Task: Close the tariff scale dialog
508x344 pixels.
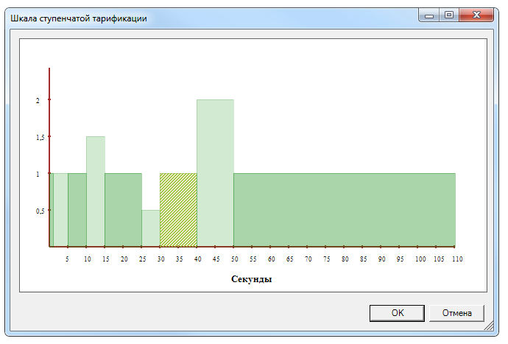Action: (x=476, y=15)
